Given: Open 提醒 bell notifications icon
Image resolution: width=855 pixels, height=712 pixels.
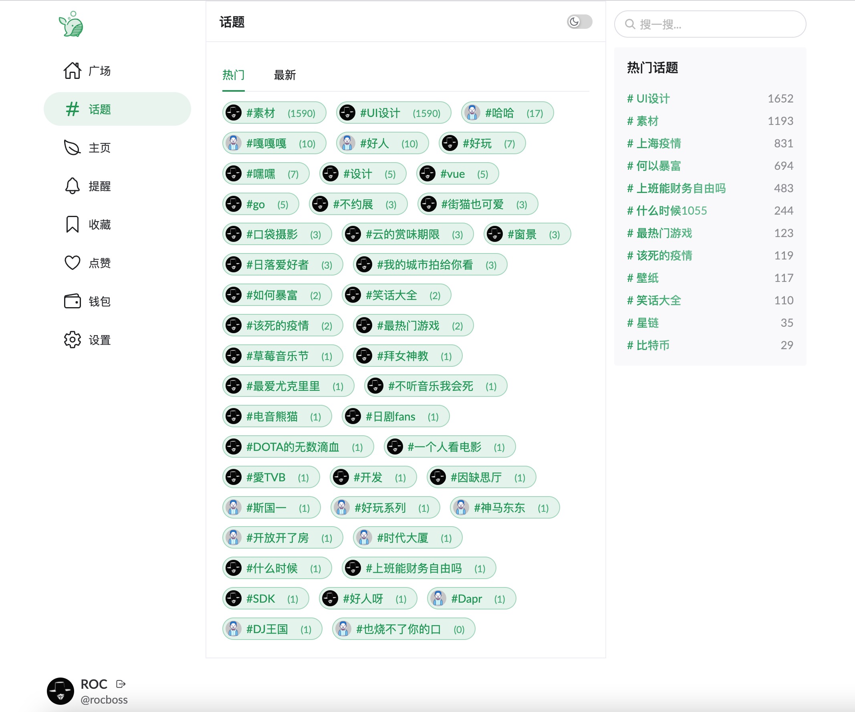Looking at the screenshot, I should [x=73, y=186].
